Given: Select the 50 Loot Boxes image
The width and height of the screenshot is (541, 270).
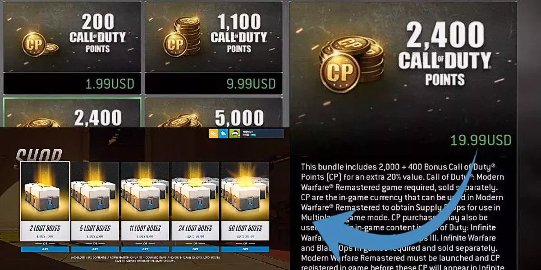Looking at the screenshot, I should [x=245, y=191].
